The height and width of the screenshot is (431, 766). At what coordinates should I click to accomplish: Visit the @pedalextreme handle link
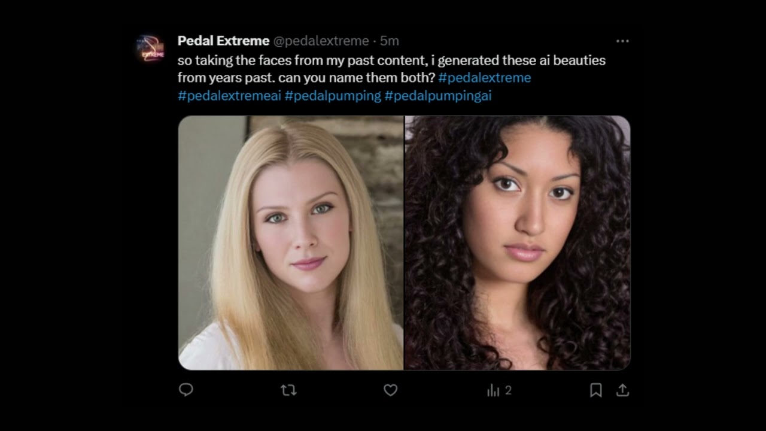coord(321,41)
